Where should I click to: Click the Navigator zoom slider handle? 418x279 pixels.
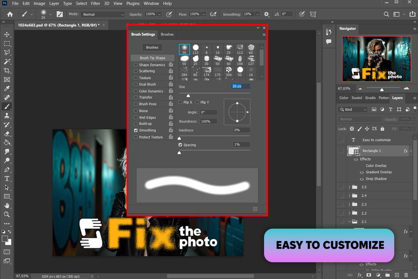click(382, 89)
